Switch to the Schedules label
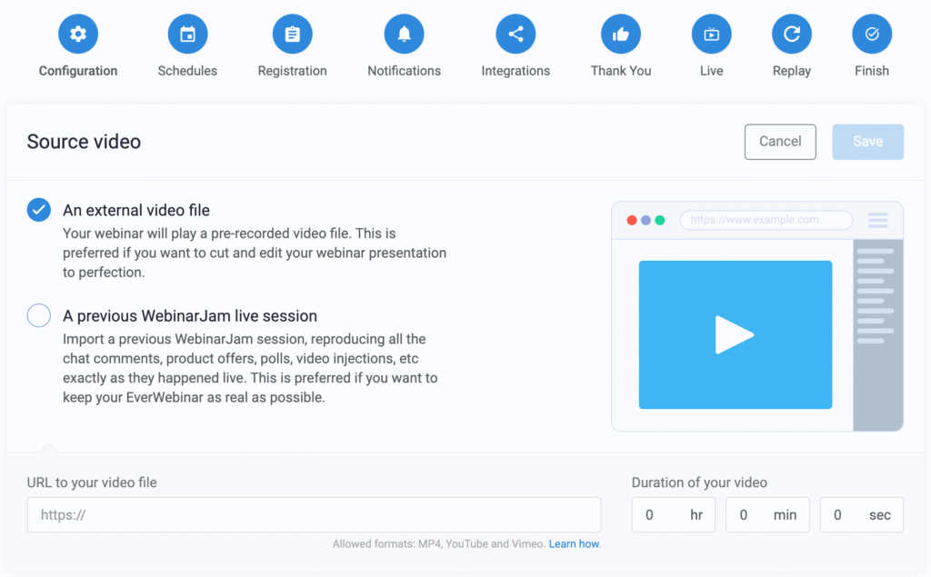 tap(187, 71)
